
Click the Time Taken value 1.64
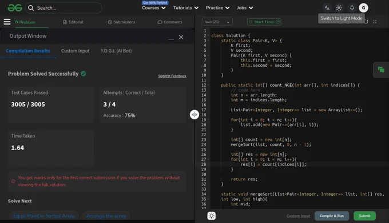(x=18, y=148)
